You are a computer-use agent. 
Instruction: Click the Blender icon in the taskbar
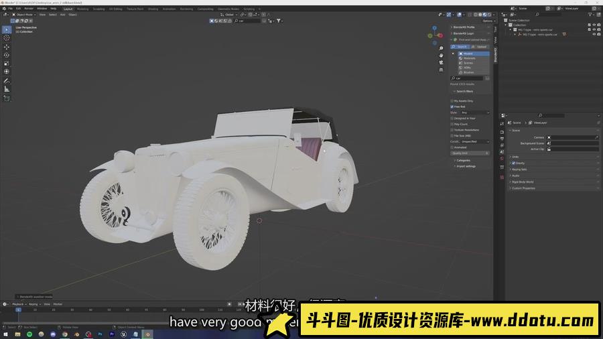click(x=147, y=334)
